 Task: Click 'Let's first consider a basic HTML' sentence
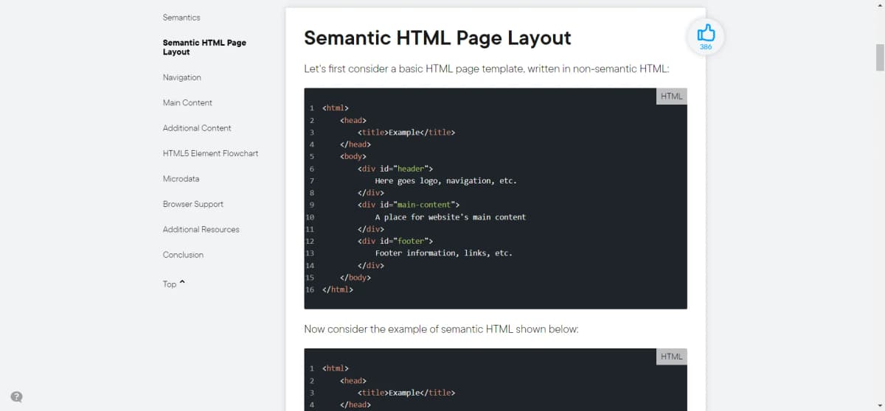pyautogui.click(x=487, y=68)
